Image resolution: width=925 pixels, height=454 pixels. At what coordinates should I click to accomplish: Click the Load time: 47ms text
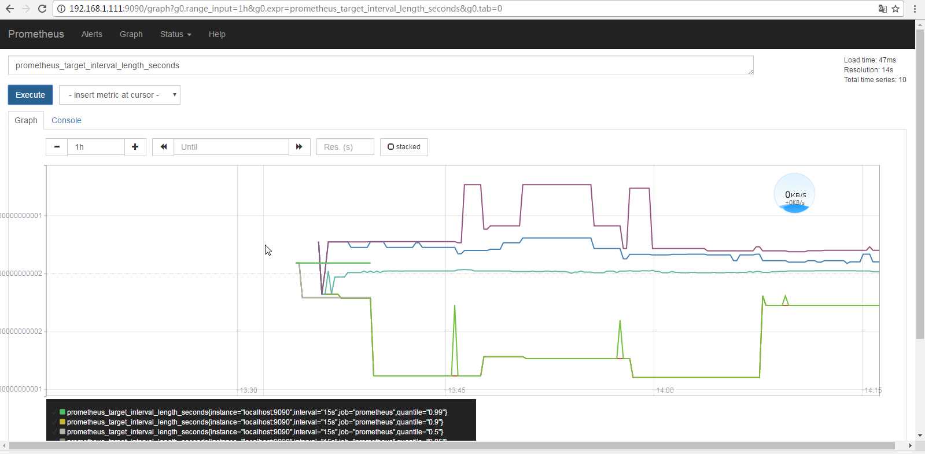click(869, 60)
